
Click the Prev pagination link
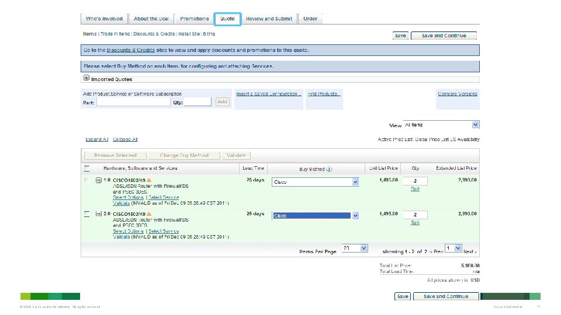tap(437, 252)
